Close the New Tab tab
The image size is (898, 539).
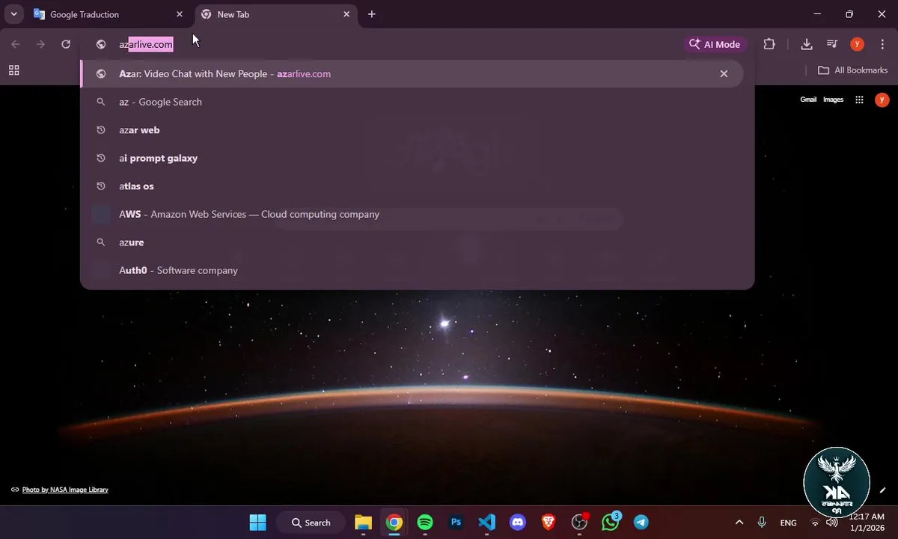click(x=346, y=14)
